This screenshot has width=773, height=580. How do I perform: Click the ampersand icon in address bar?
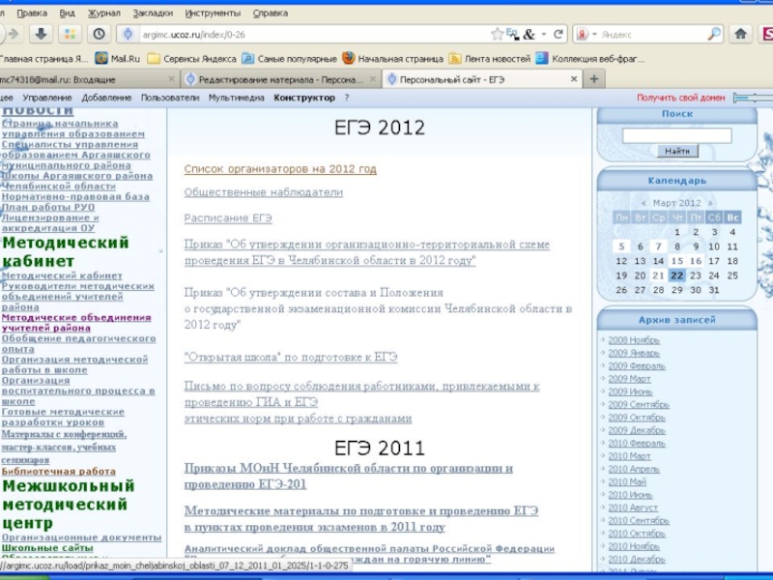(x=529, y=34)
